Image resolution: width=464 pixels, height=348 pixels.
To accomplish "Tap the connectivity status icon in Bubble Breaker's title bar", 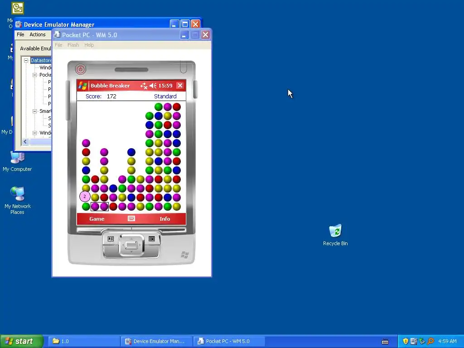I will point(144,86).
